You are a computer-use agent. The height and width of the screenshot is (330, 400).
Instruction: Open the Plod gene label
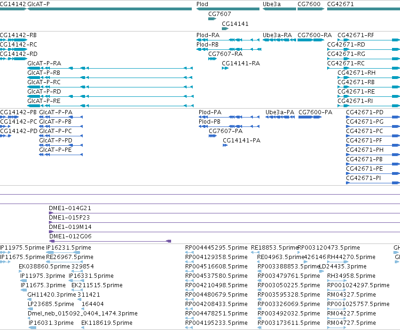pos(202,4)
